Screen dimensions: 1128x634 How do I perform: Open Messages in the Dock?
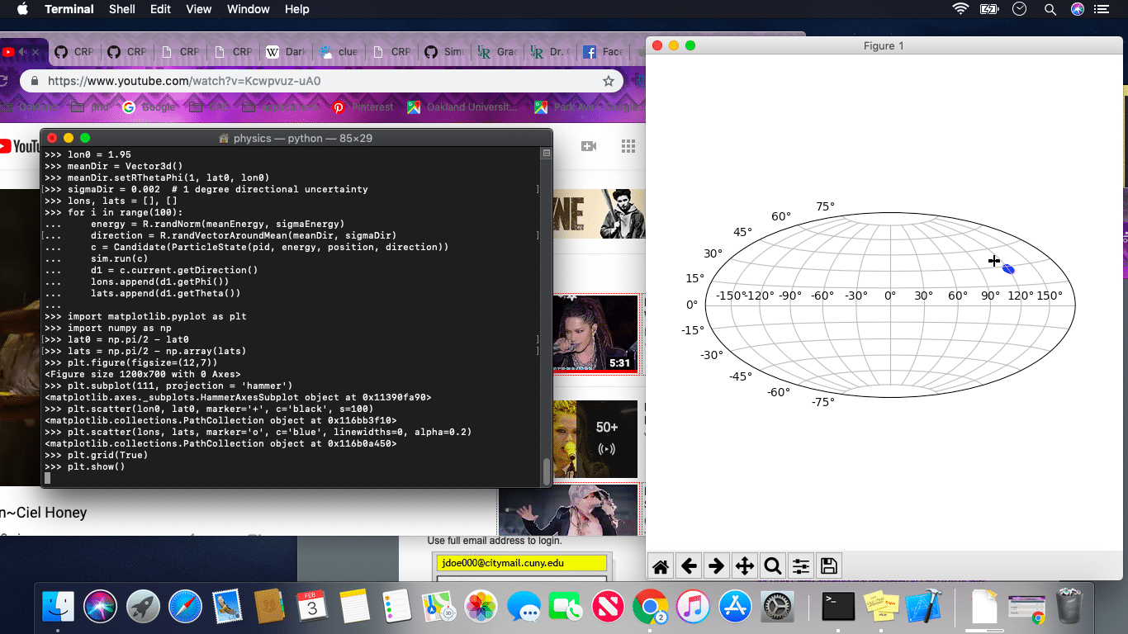point(524,608)
